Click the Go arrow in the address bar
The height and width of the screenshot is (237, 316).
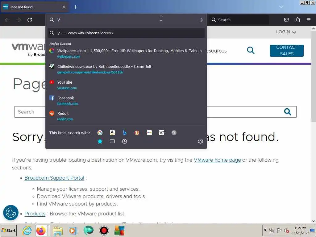coord(201,20)
